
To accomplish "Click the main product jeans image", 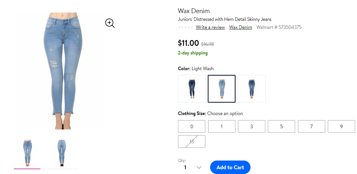I will pyautogui.click(x=63, y=71).
